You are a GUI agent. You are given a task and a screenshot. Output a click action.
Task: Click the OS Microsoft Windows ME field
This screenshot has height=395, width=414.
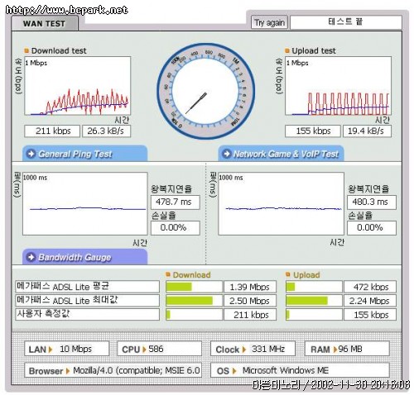click(x=300, y=370)
